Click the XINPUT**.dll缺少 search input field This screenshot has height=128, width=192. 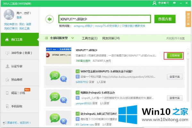pyautogui.click(x=104, y=19)
